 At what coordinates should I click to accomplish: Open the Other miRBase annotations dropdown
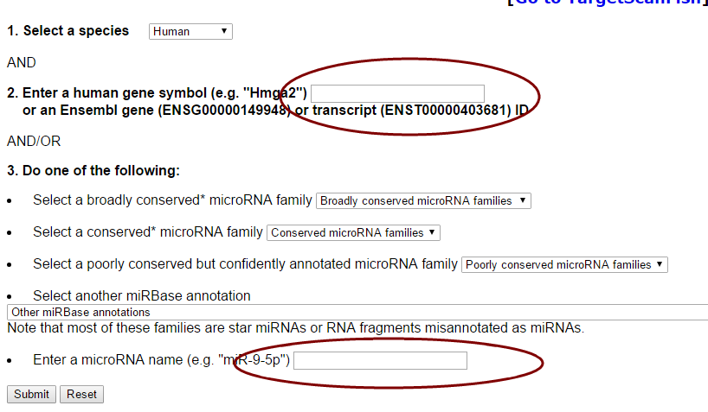click(x=357, y=312)
